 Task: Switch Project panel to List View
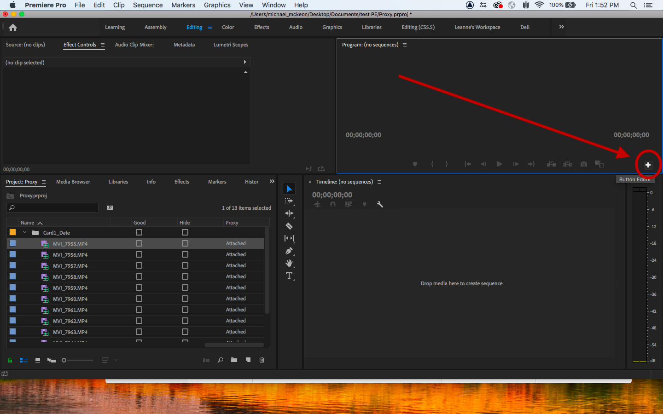point(24,360)
